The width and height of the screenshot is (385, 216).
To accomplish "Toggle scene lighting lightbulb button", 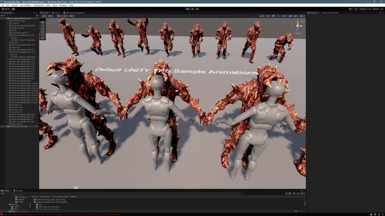I will coord(273,16).
